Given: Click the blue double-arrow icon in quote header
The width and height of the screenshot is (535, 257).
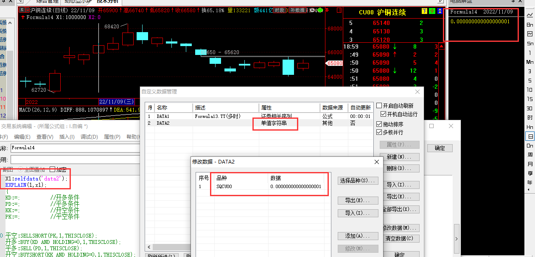Looking at the screenshot, I should point(440,11).
